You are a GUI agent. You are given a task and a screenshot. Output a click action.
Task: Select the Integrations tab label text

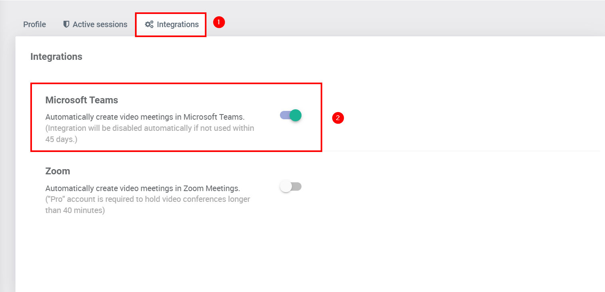pyautogui.click(x=178, y=24)
